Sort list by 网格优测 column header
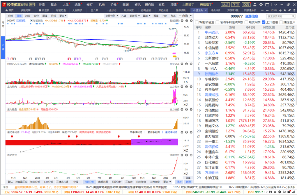 point(268,27)
